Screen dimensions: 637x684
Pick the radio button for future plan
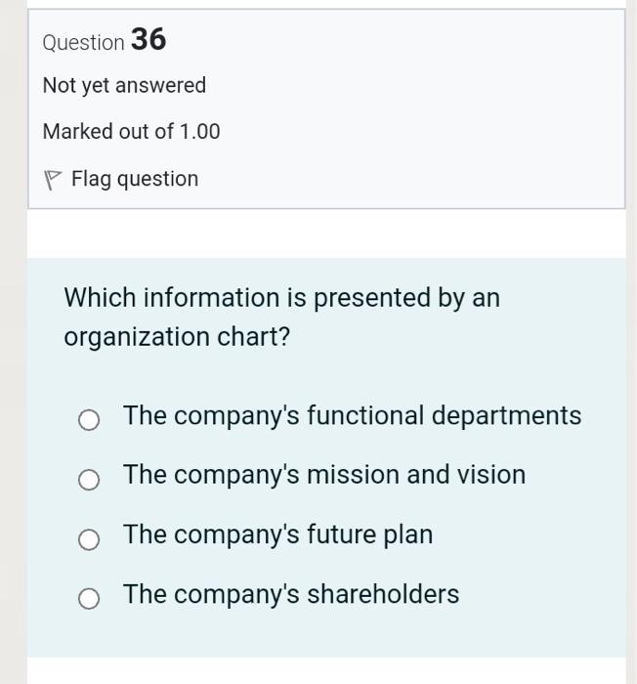(x=89, y=539)
